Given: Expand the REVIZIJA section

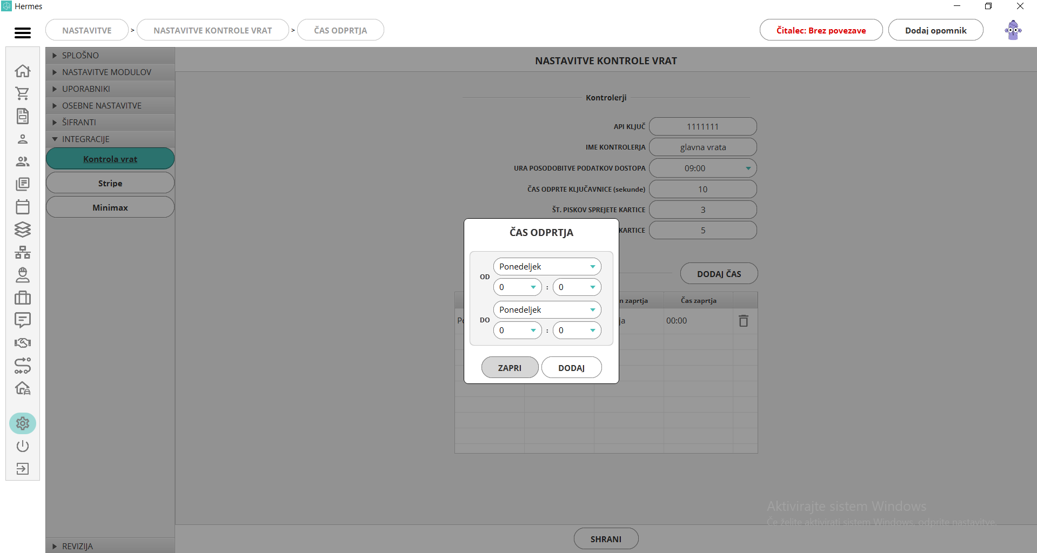Looking at the screenshot, I should click(110, 546).
